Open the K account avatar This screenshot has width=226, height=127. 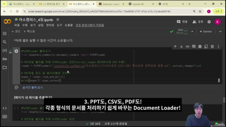click(x=218, y=22)
